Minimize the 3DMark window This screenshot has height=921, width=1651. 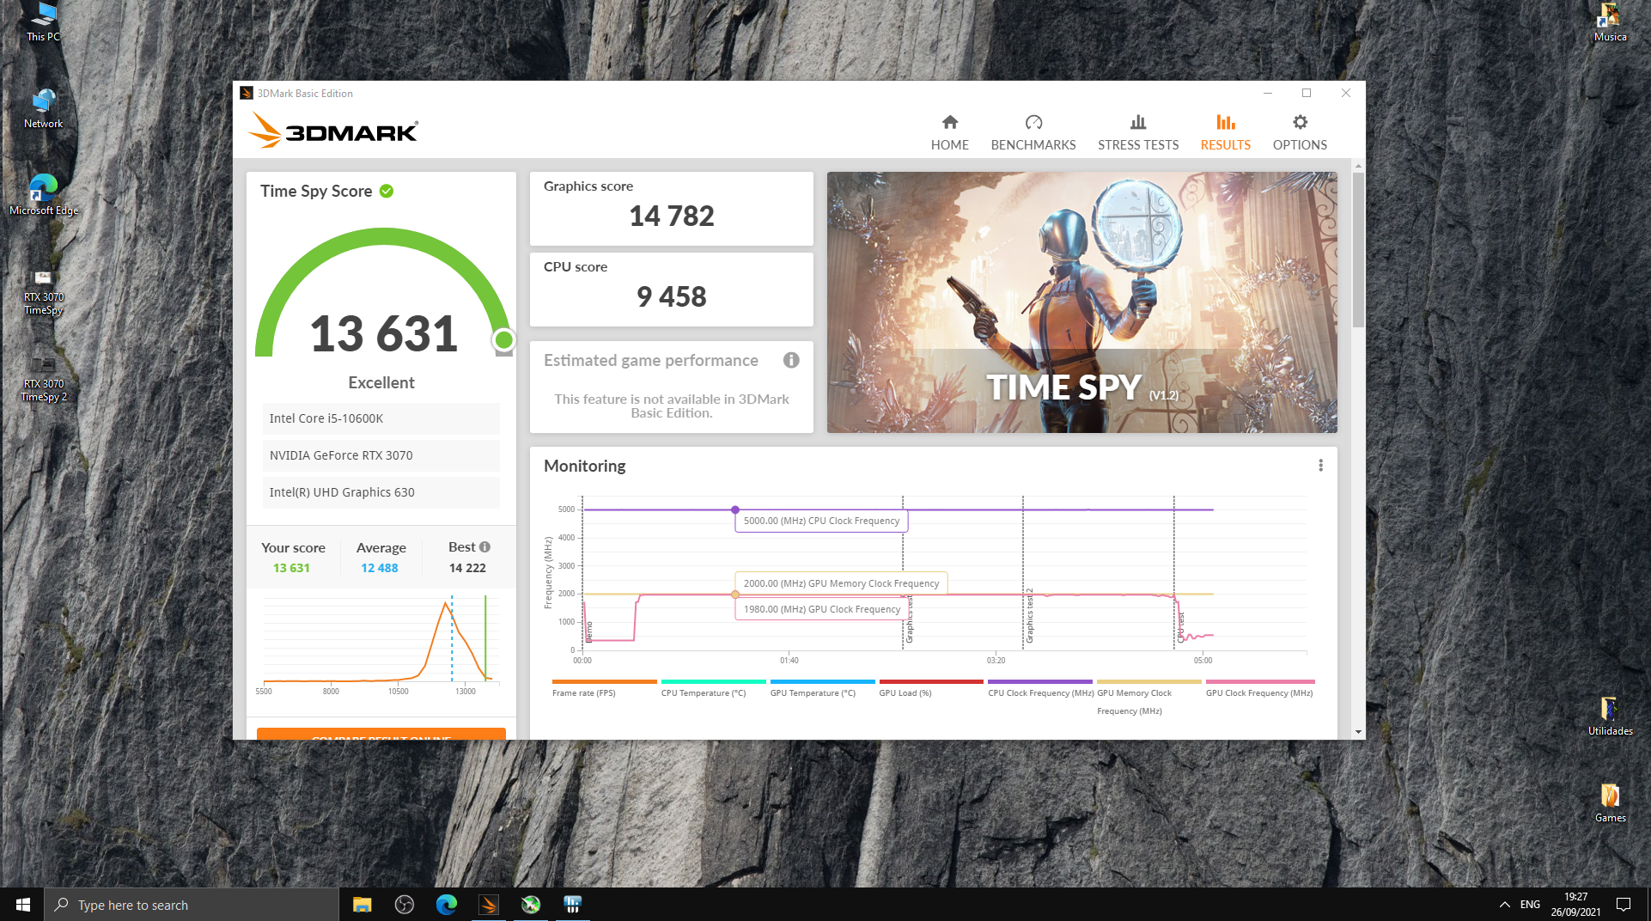1268,93
